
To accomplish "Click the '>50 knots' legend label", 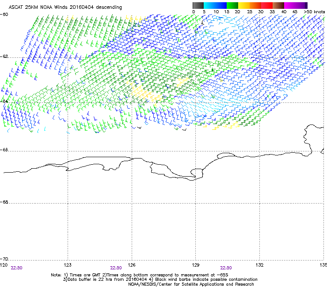I will coord(314,12).
